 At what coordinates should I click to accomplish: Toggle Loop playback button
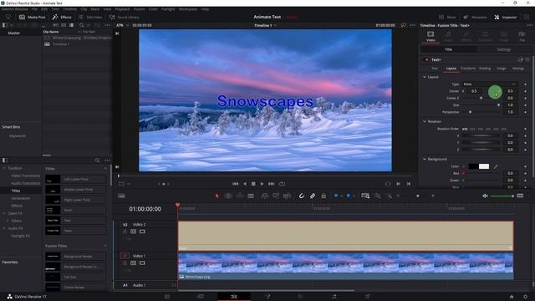point(283,184)
